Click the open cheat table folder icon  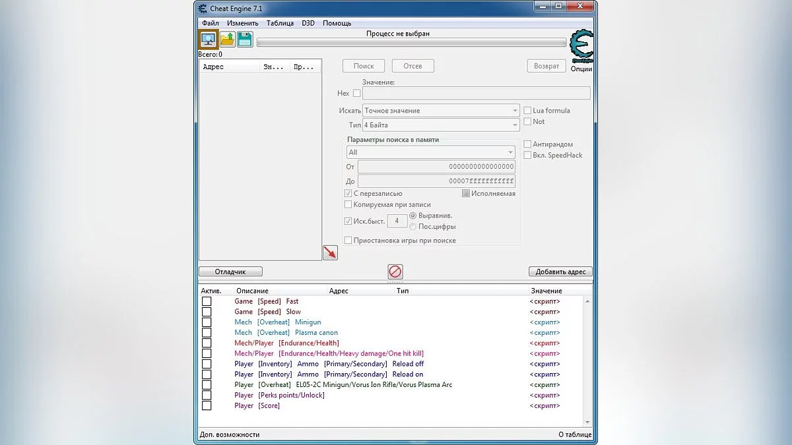tap(227, 40)
